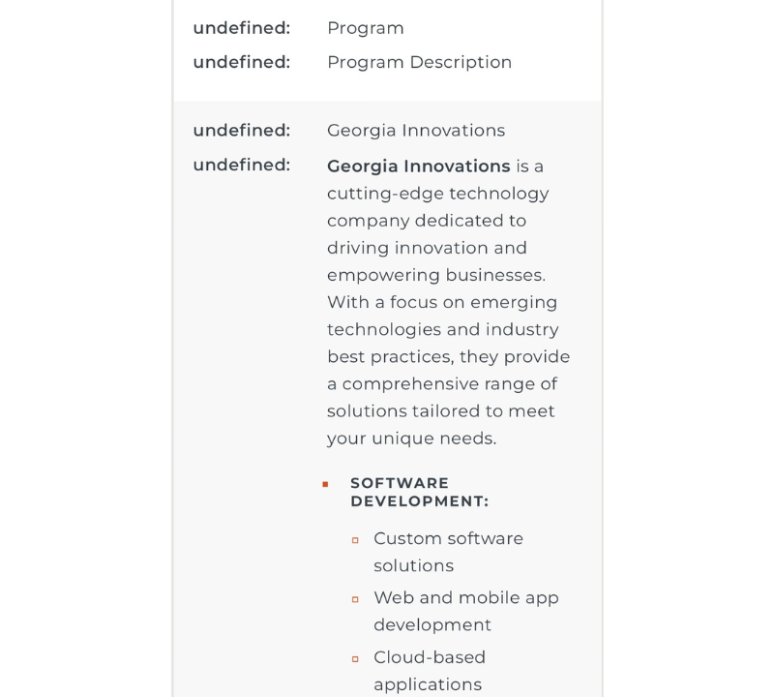Click the undefined label beside Program Description
This screenshot has width=774, height=697.
(241, 62)
